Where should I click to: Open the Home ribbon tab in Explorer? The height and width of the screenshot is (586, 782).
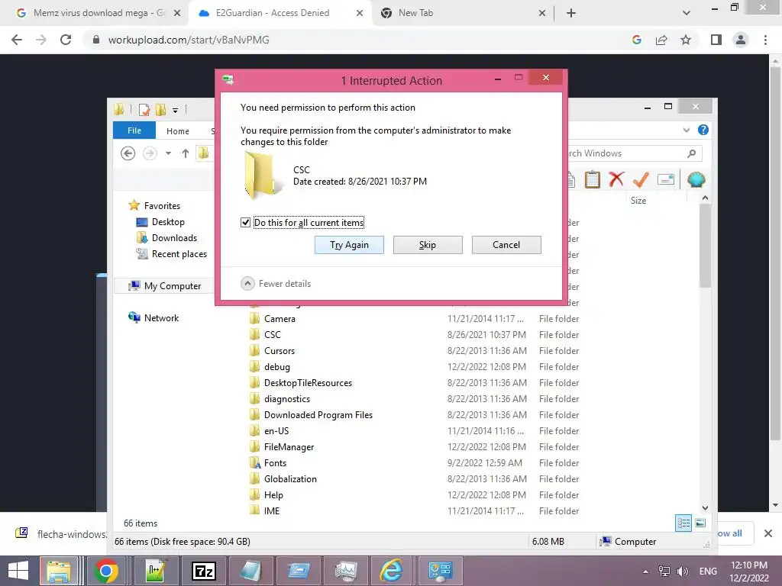click(178, 130)
